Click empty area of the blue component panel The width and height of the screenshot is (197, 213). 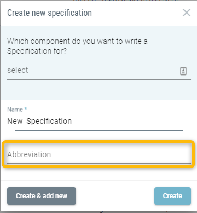99,90
